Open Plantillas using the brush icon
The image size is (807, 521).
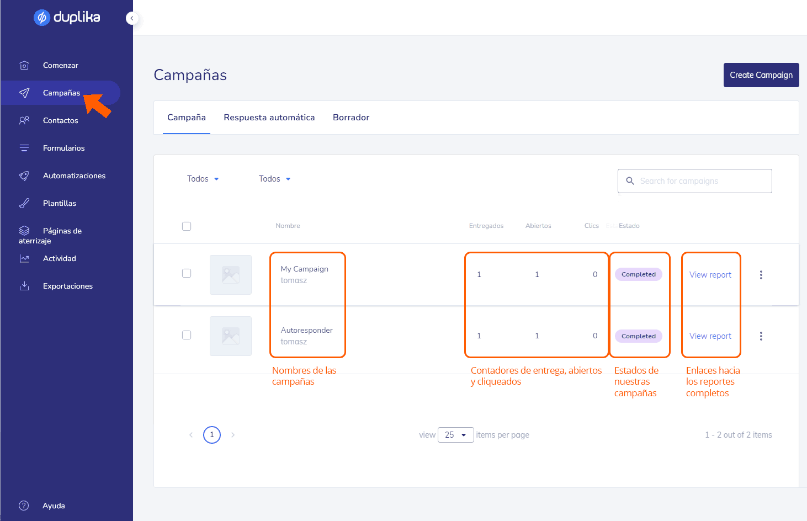pos(24,203)
